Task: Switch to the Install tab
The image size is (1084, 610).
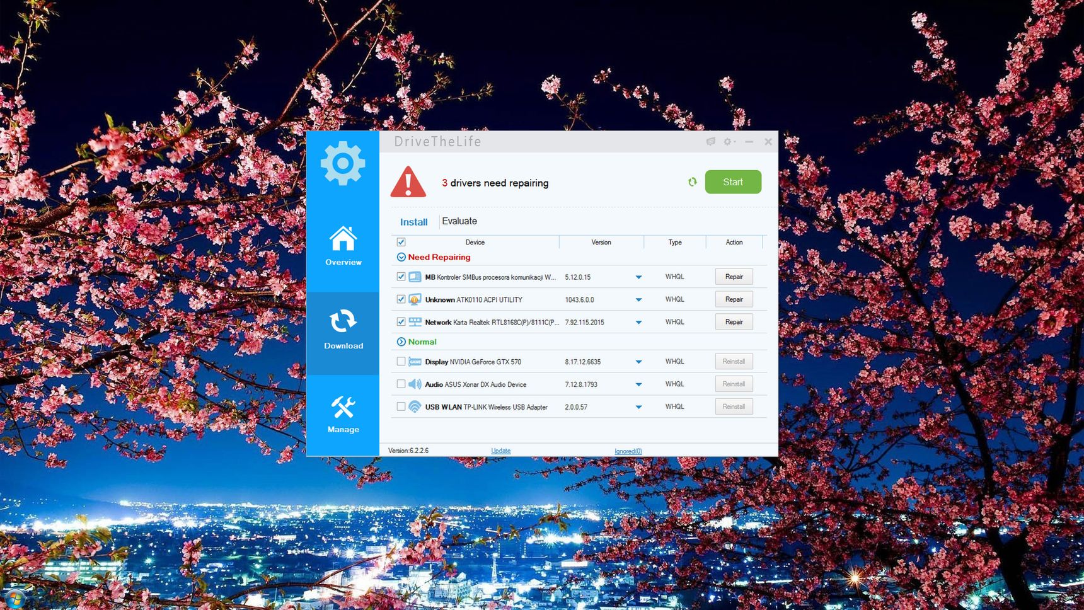Action: 413,222
